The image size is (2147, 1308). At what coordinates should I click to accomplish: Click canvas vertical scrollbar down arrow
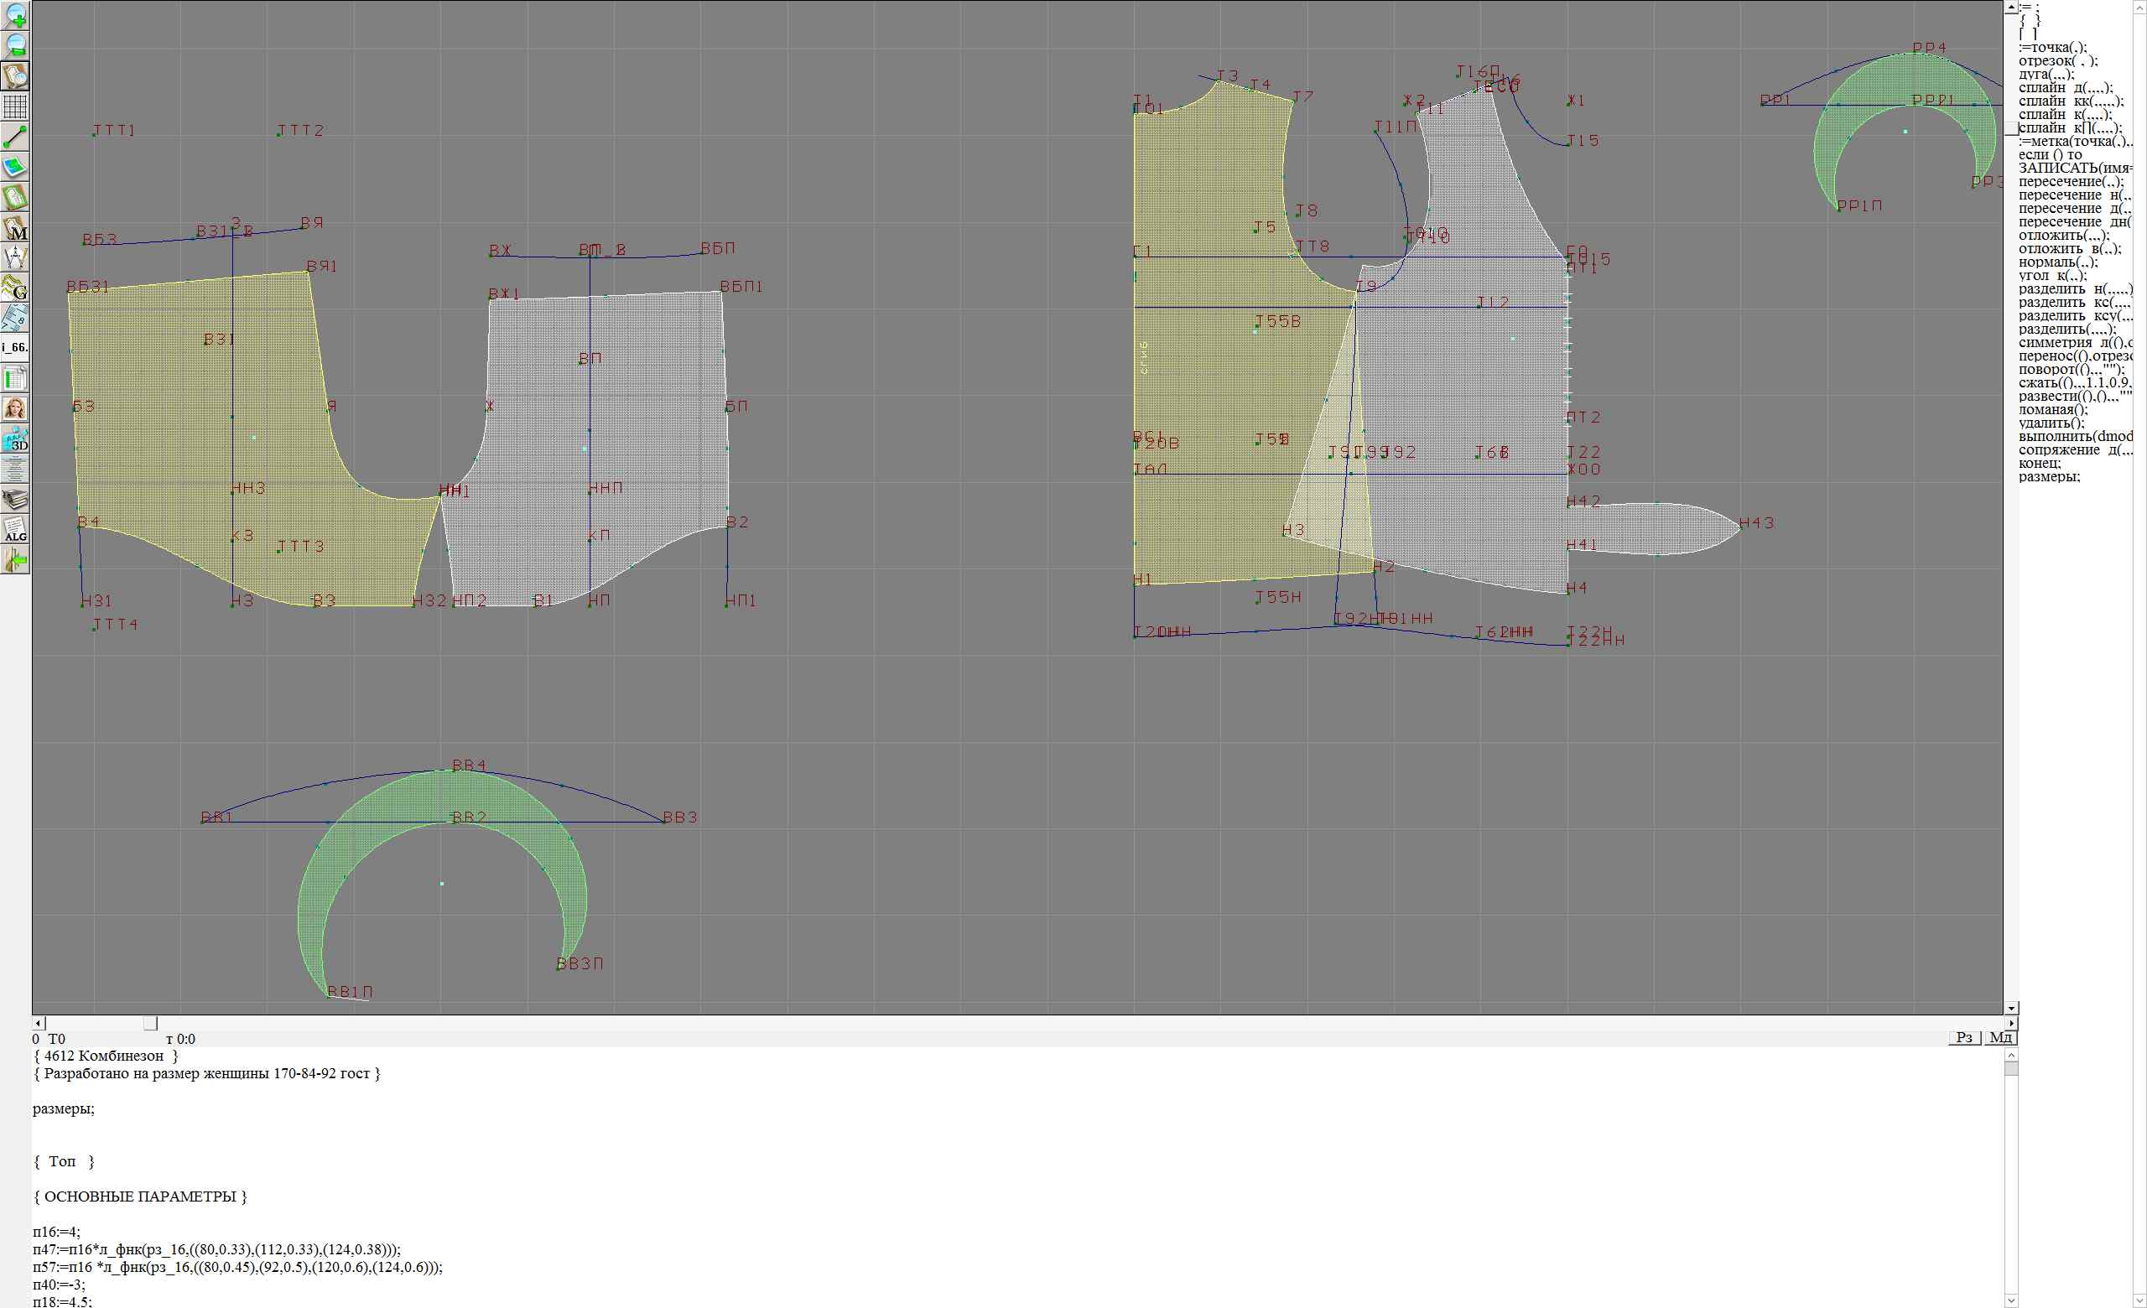click(x=2011, y=1008)
